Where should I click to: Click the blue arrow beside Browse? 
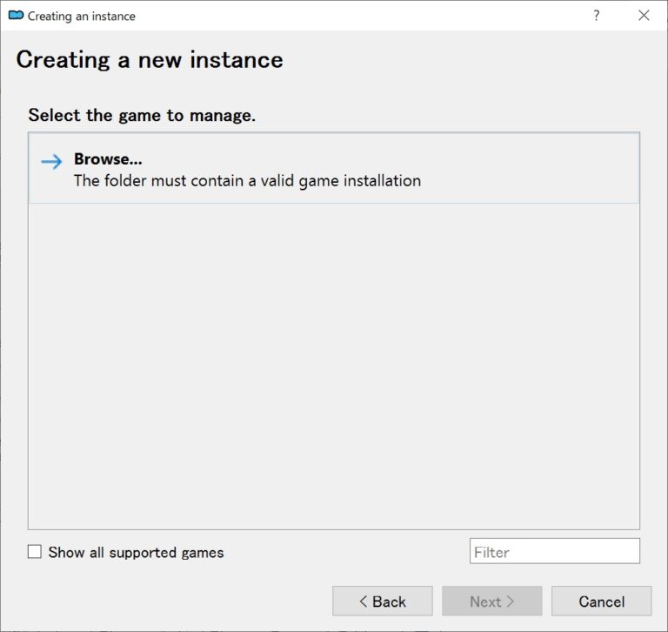(x=52, y=161)
